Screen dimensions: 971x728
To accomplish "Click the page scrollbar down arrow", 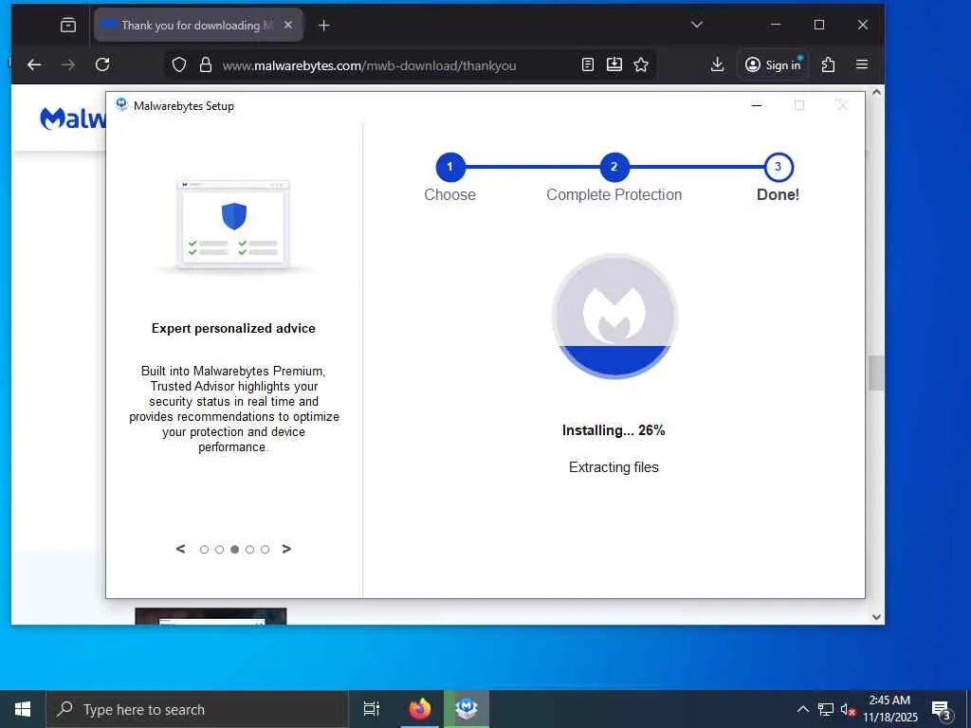I will (x=876, y=616).
